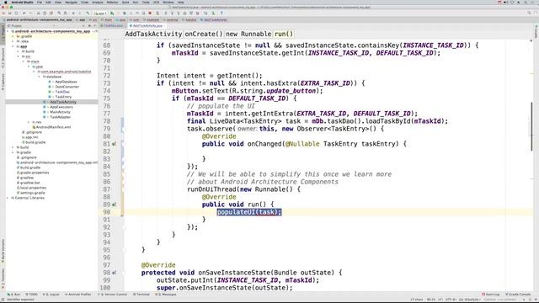The width and height of the screenshot is (539, 303).
Task: Select DateConverter in project tree
Action: point(67,87)
